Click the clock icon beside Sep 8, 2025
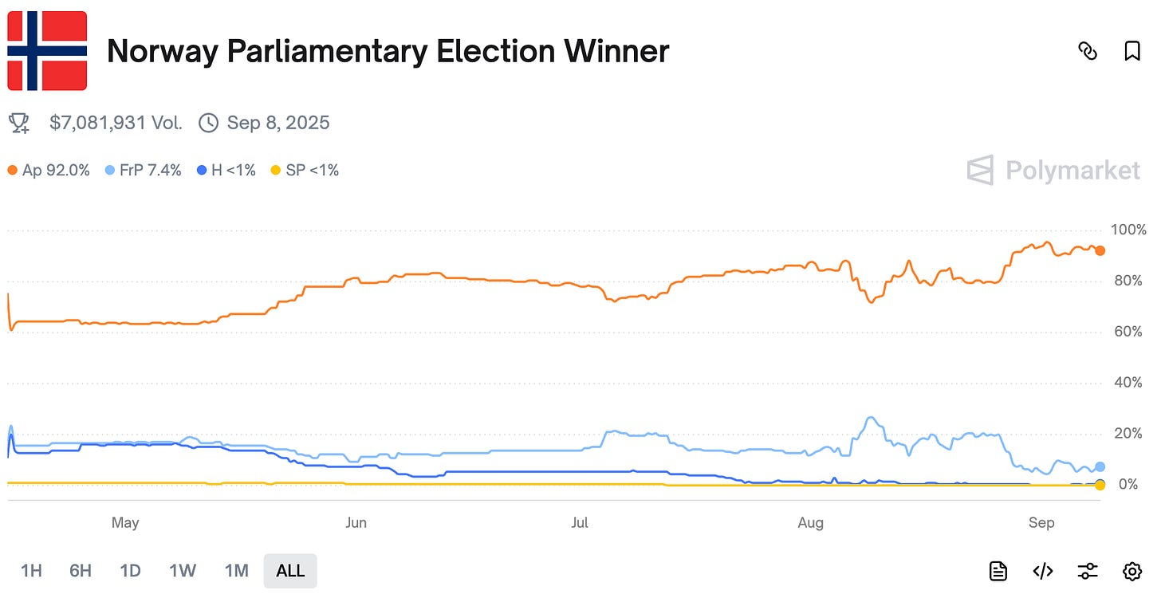 pos(208,123)
